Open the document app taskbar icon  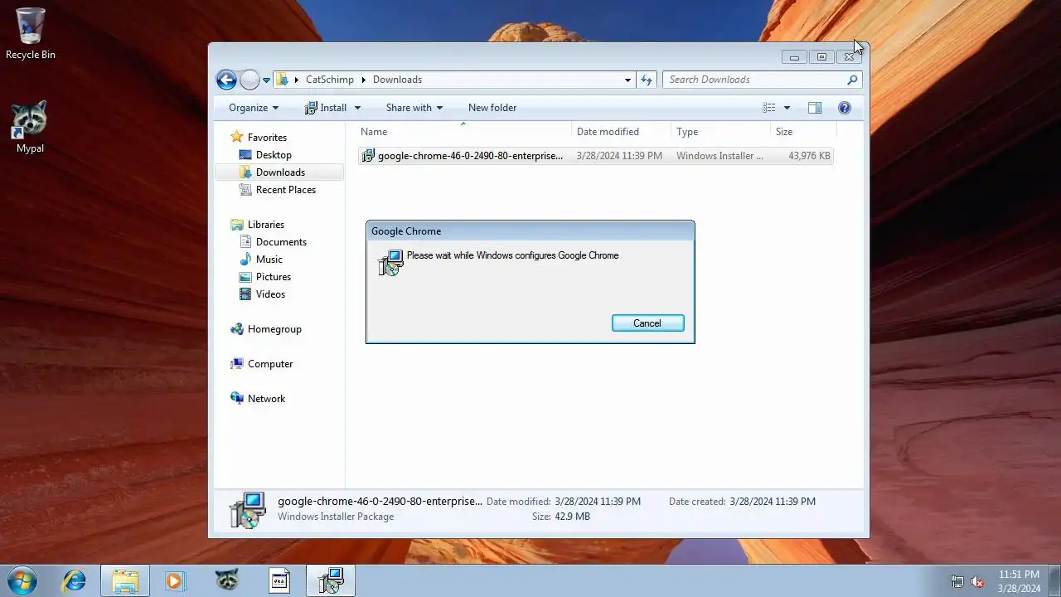pos(279,580)
